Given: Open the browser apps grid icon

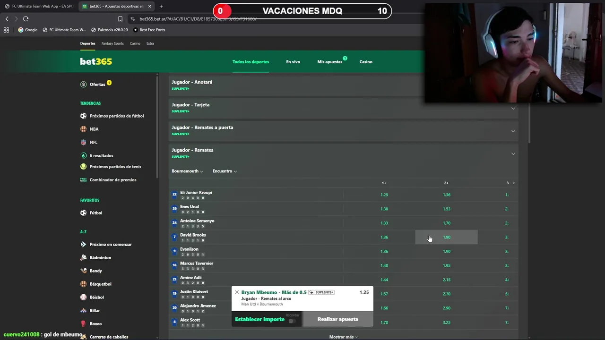Looking at the screenshot, I should 6,30.
